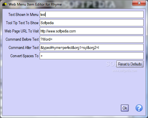Screen dimensions: 148x118
Task: Close the Web Menu Item Editor window
Action: (x=139, y=3)
